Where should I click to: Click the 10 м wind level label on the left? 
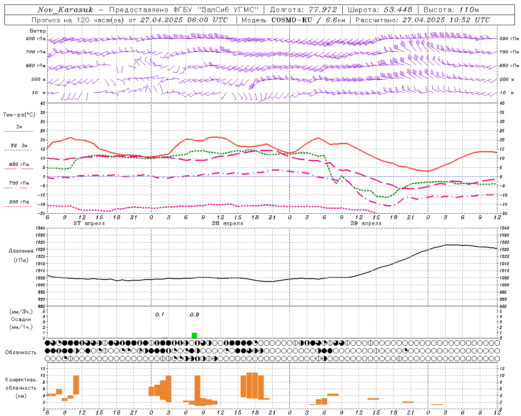tap(39, 93)
